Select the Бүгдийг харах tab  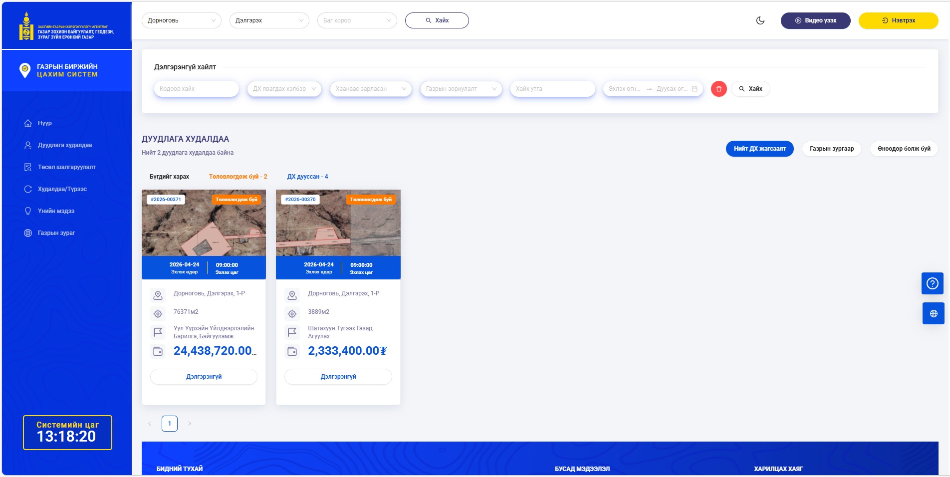pos(169,177)
